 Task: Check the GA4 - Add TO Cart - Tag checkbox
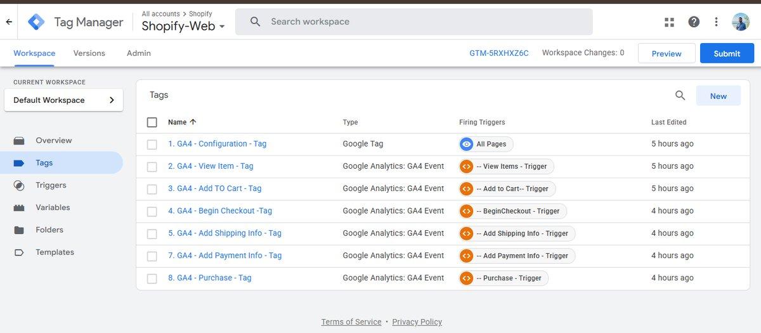pos(152,189)
